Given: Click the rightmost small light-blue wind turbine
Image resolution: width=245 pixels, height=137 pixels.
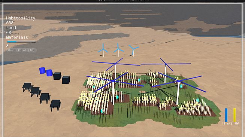Looking at the screenshot, I should [x=133, y=51].
